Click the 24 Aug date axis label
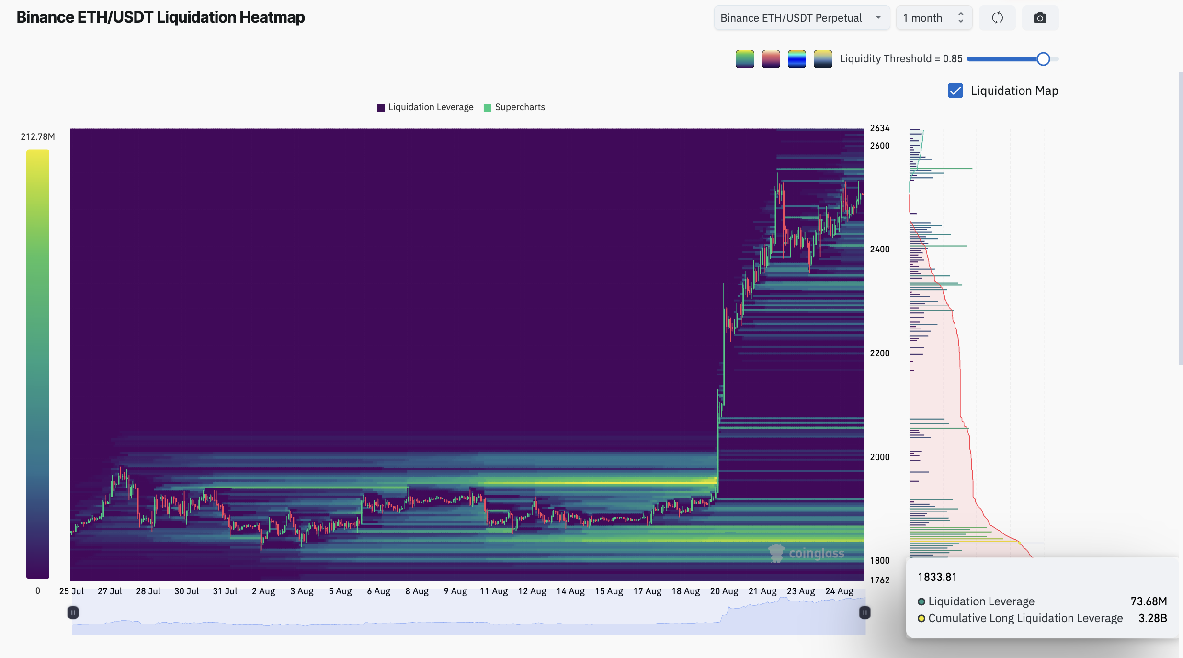The image size is (1183, 658). (x=839, y=591)
